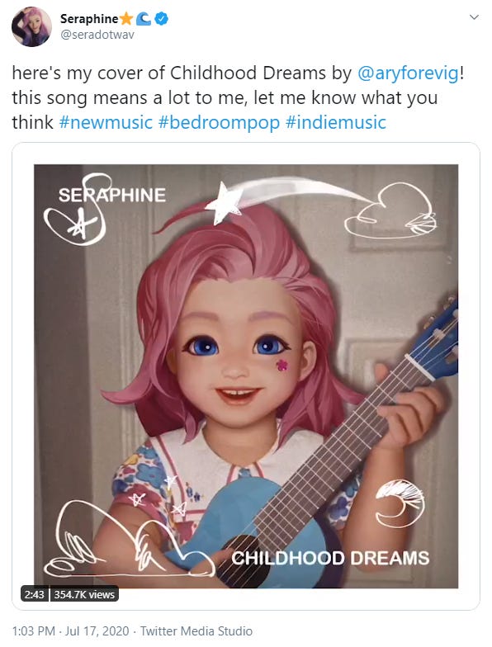Click the CHILDHOOD DREAMS caption in video

(330, 558)
